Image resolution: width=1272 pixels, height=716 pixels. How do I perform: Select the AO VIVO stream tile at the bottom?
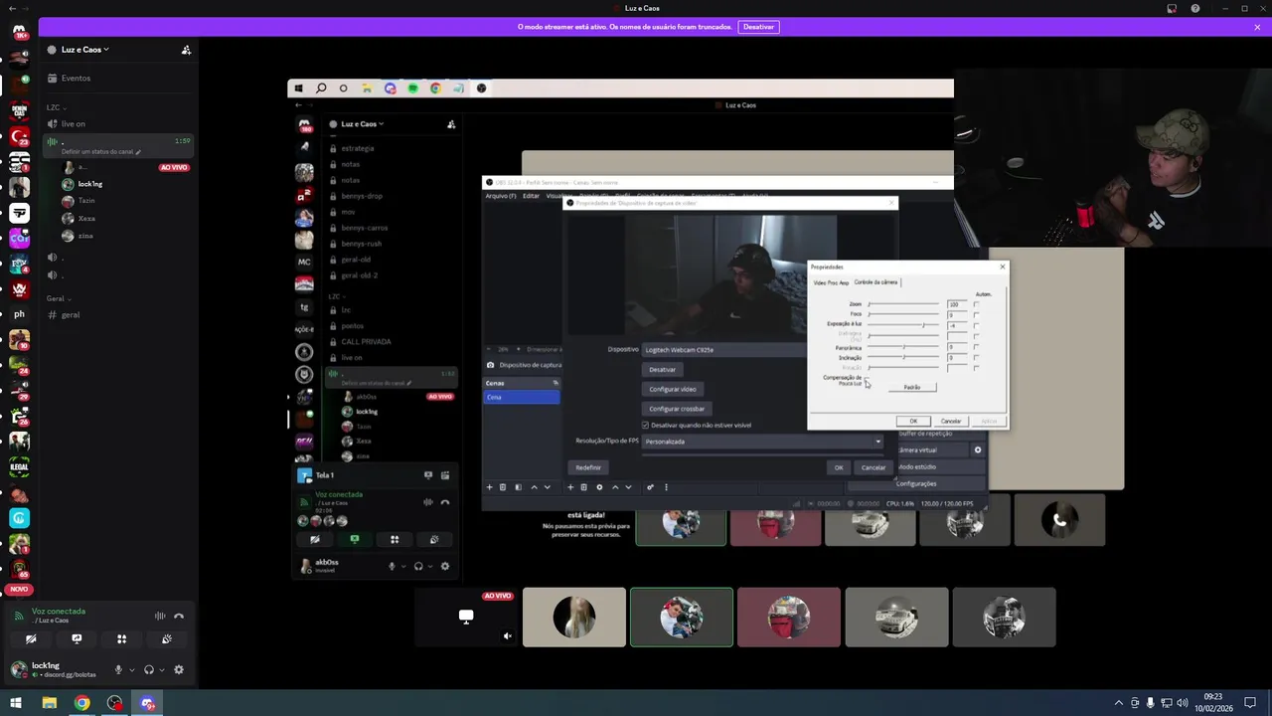(466, 618)
